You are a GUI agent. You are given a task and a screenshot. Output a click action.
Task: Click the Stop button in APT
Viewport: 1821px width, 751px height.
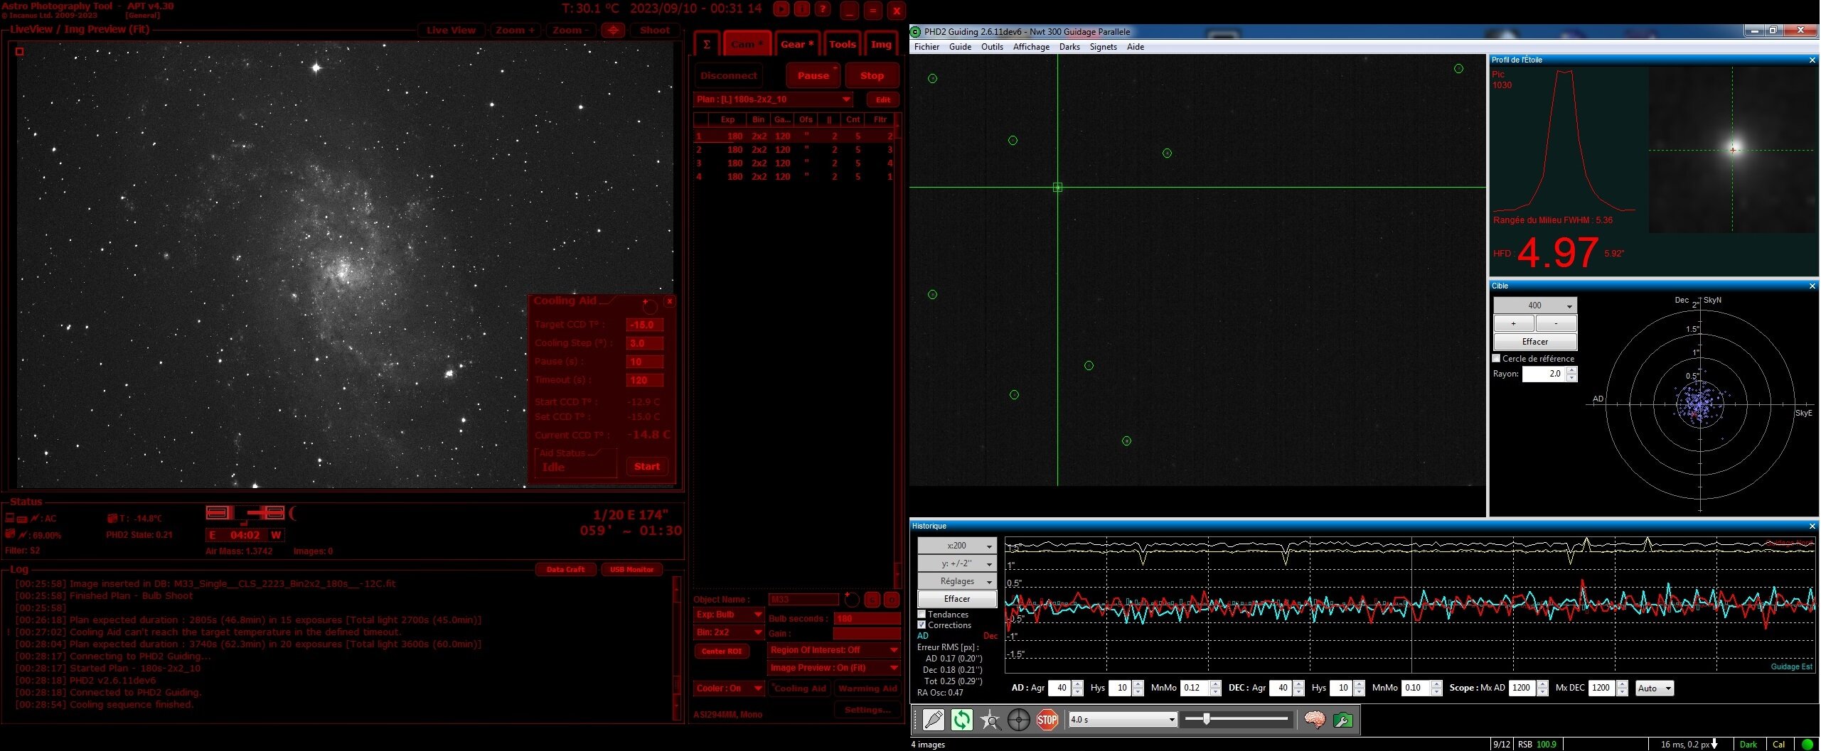tap(872, 75)
